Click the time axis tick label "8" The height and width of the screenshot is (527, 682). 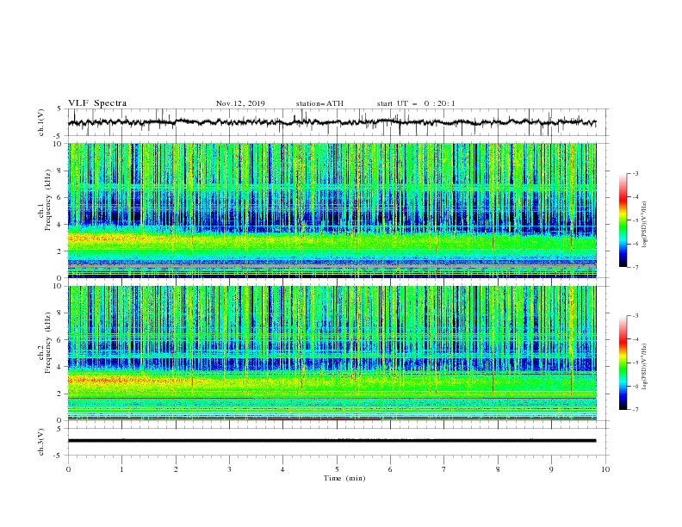point(498,469)
